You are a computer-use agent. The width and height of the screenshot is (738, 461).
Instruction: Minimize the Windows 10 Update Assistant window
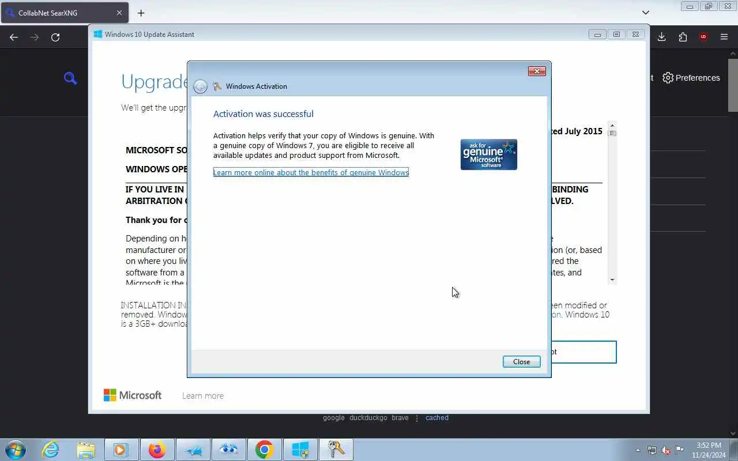tap(597, 35)
